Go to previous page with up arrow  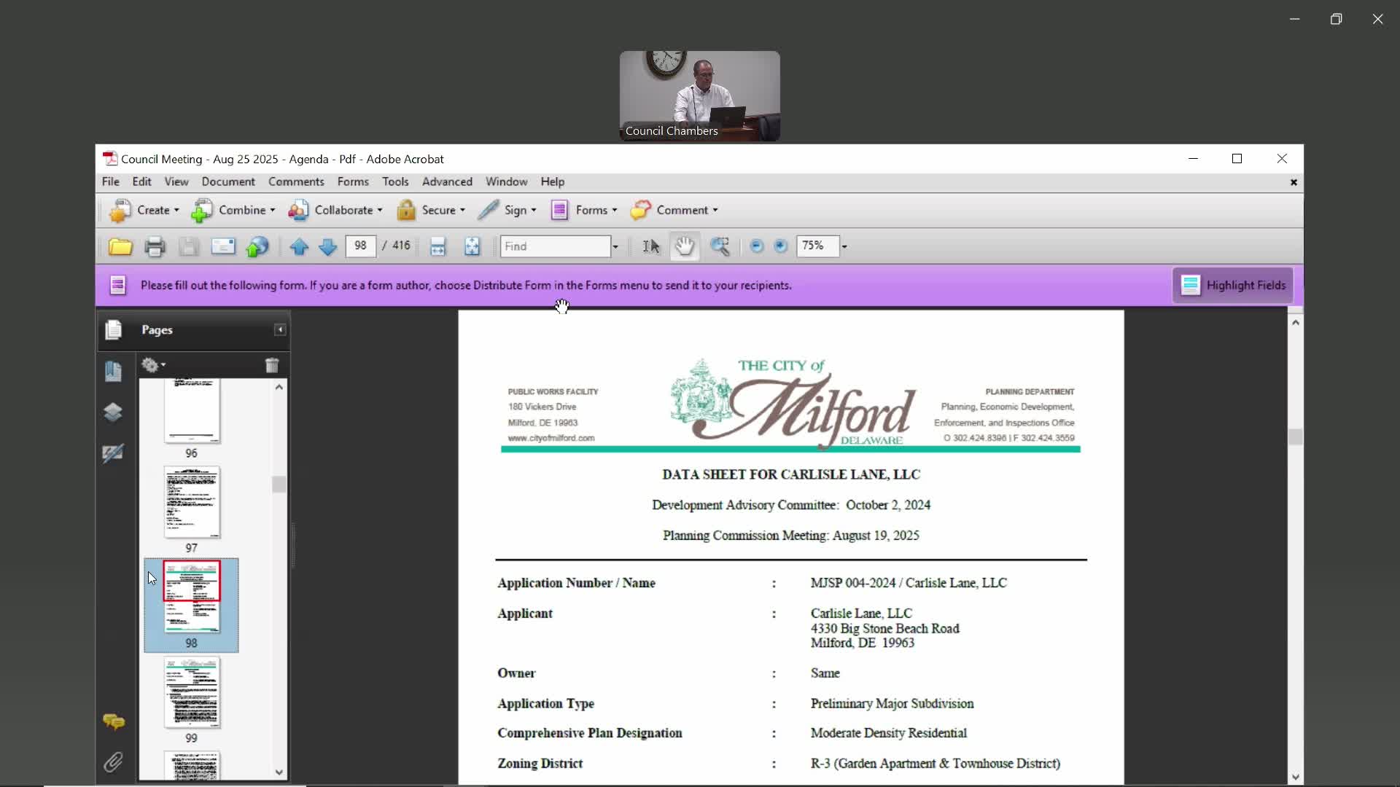coord(299,247)
